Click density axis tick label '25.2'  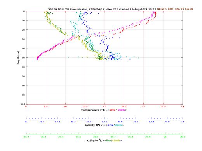coord(26,137)
